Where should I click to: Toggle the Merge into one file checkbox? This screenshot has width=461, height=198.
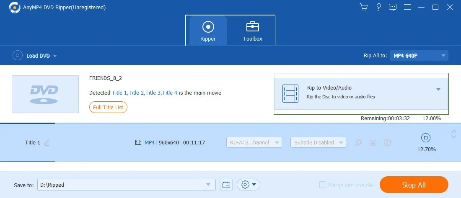pyautogui.click(x=323, y=185)
